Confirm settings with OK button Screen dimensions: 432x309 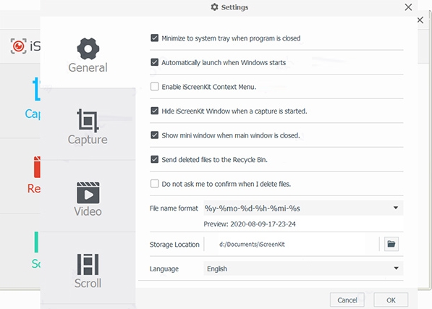click(391, 300)
